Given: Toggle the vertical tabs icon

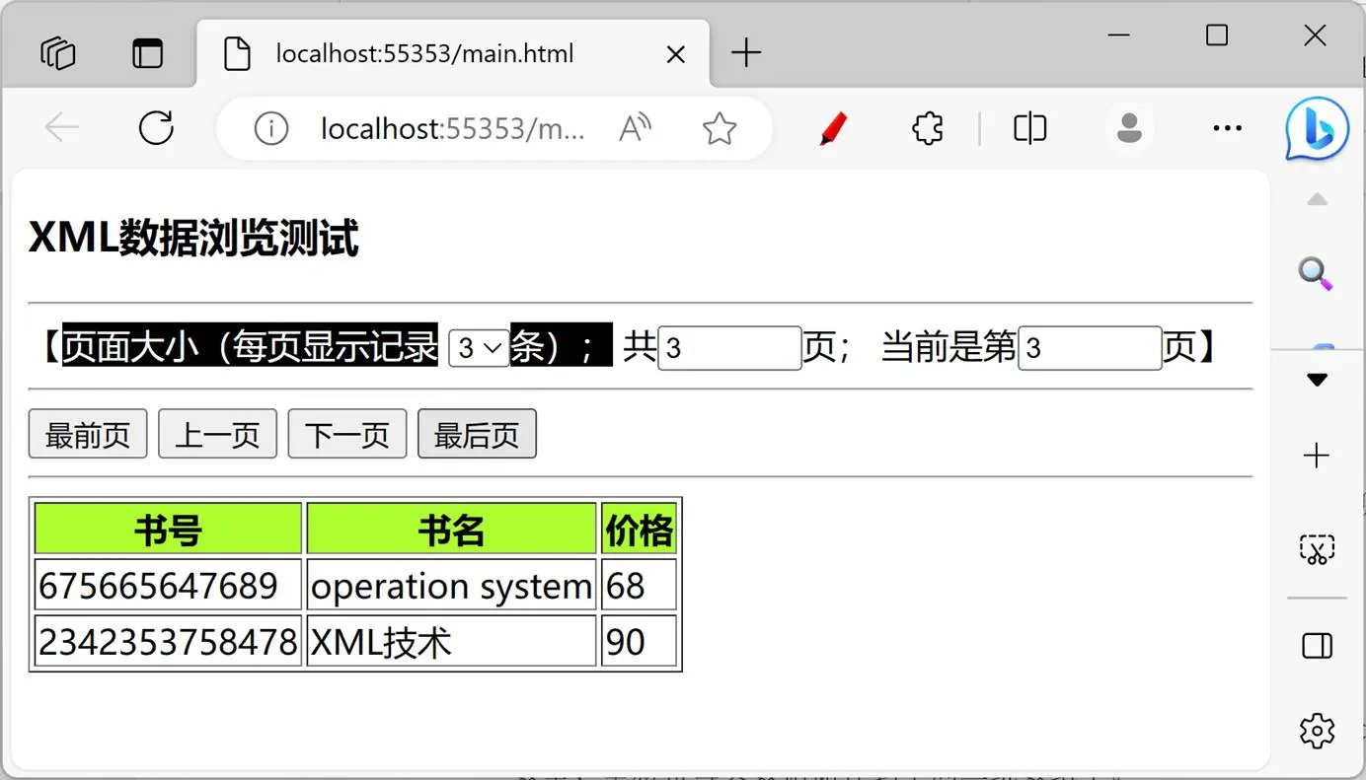Looking at the screenshot, I should pos(147,52).
